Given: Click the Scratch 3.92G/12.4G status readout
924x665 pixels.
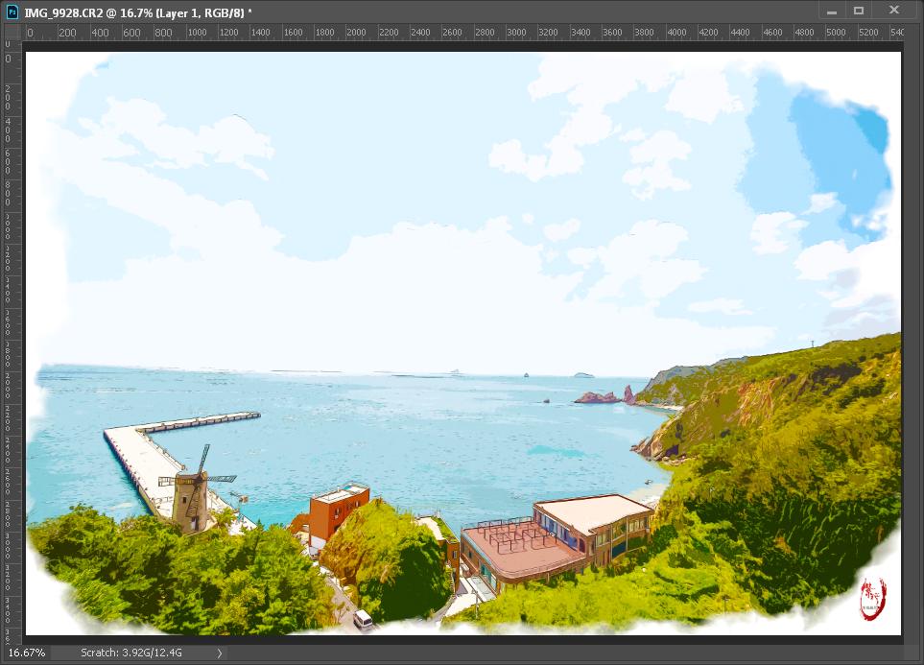Looking at the screenshot, I should pyautogui.click(x=131, y=653).
